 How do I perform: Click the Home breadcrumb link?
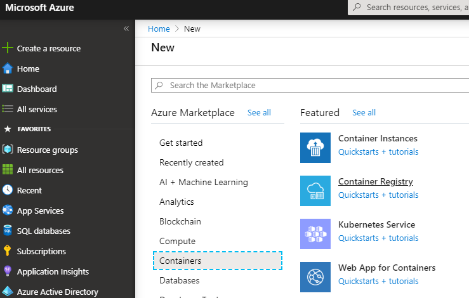click(159, 29)
